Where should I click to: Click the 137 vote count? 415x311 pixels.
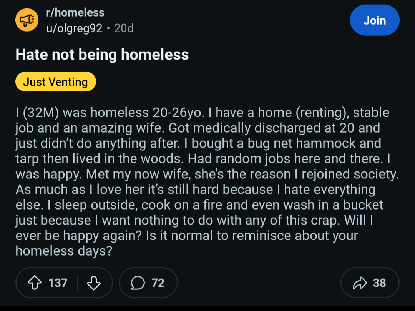(x=58, y=283)
